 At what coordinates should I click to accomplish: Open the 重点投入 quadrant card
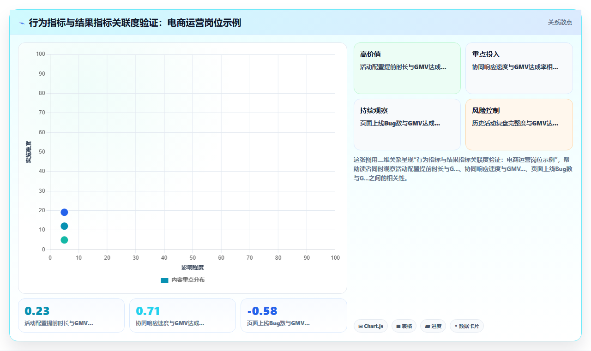pyautogui.click(x=519, y=68)
